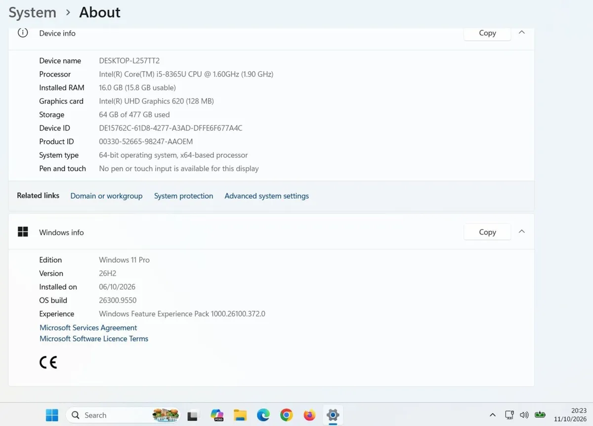Click the volume speaker tray icon
Screen dimensions: 593x426
(524, 415)
